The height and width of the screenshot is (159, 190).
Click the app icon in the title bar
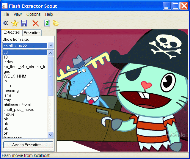coord(4,6)
